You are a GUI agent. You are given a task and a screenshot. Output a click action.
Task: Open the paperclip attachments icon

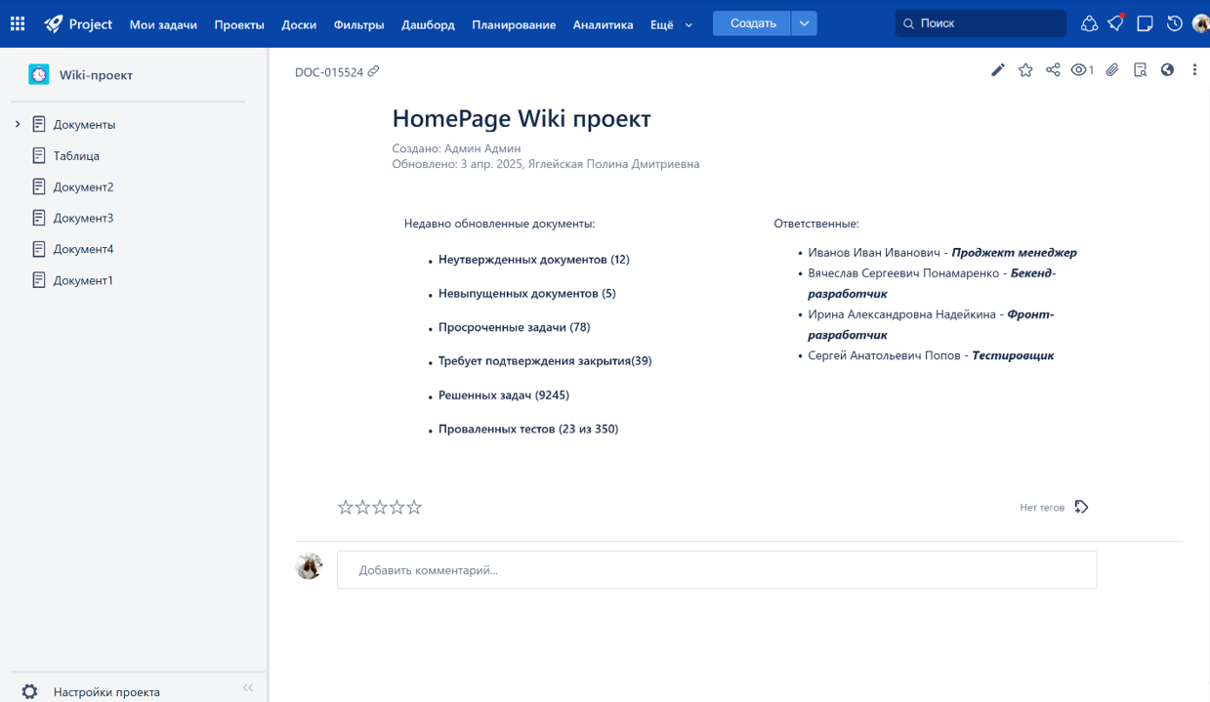[1112, 70]
